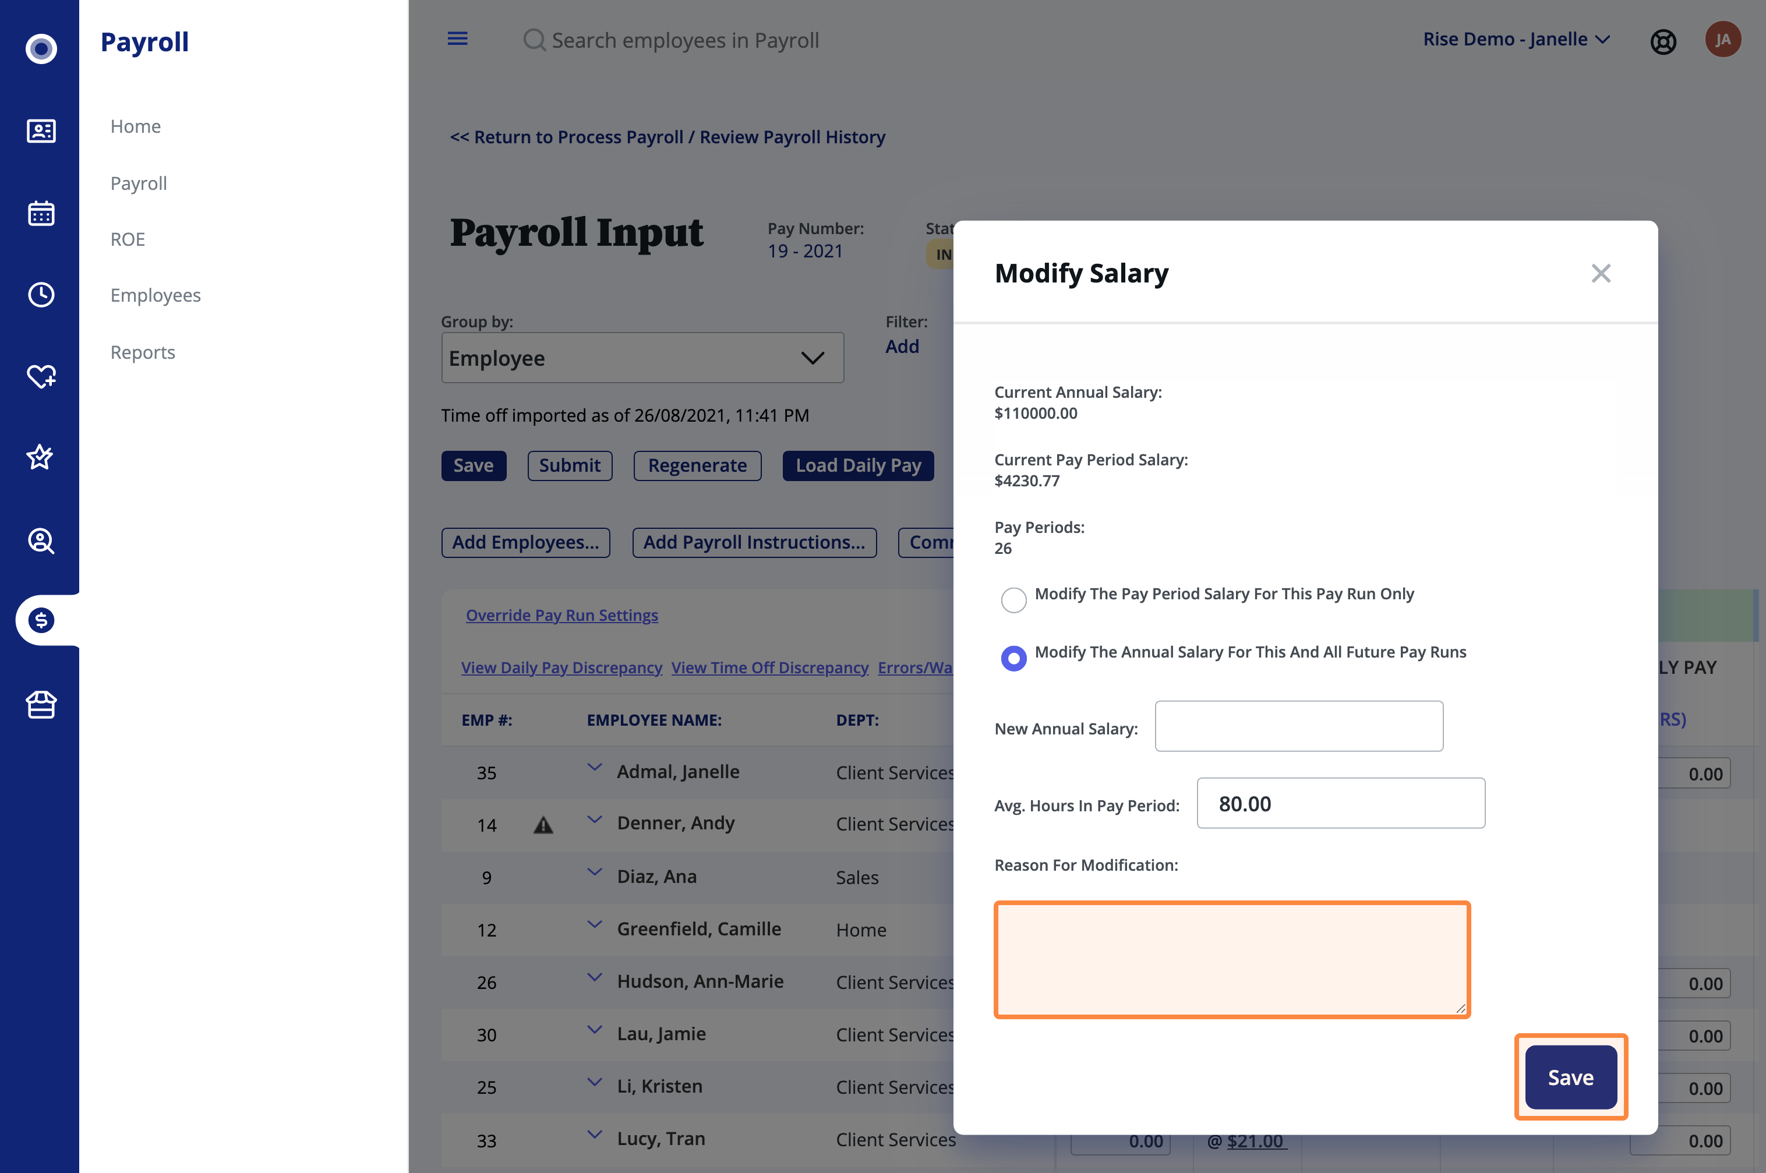The width and height of the screenshot is (1766, 1173).
Task: Click the Payroll Input Save button
Action: pyautogui.click(x=474, y=465)
